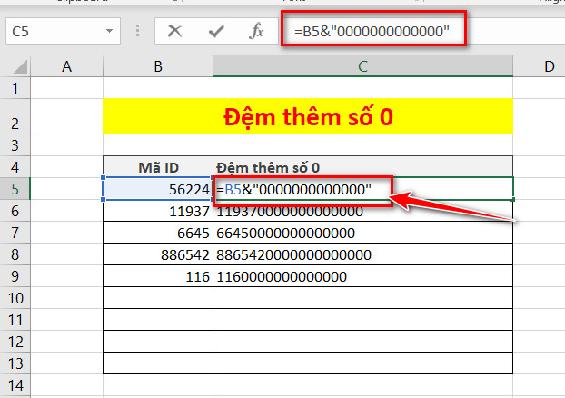Click the Name Box showing C5
Viewport: 565px width, 398px height.
pos(53,31)
